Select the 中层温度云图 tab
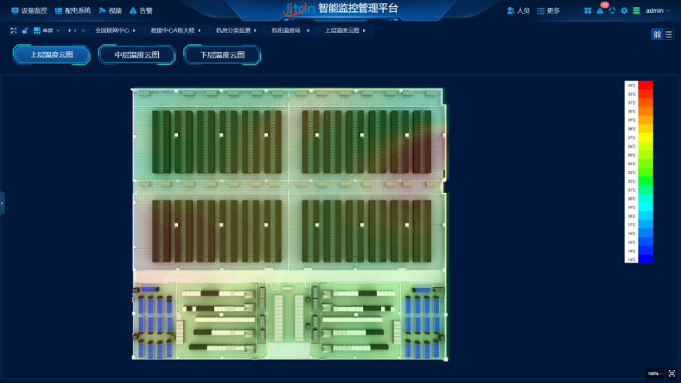The width and height of the screenshot is (681, 383). (x=137, y=55)
